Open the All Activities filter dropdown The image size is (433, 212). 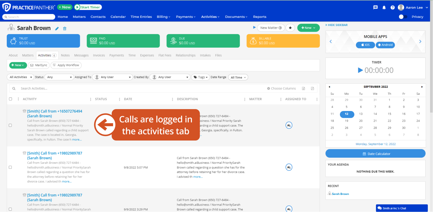(x=21, y=77)
